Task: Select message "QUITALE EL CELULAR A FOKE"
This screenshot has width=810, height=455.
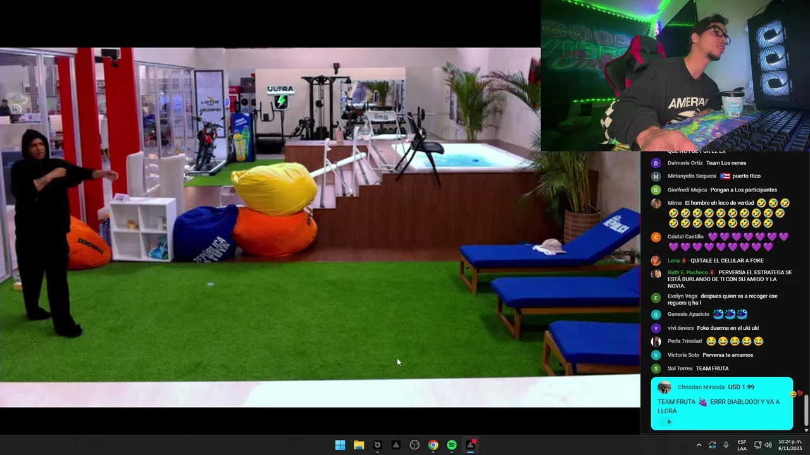Action: pos(727,260)
